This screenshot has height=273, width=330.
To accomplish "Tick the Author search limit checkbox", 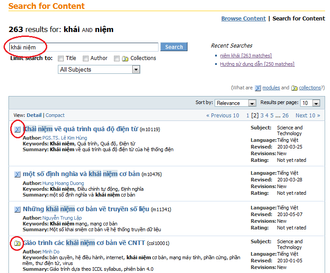I will (86, 58).
